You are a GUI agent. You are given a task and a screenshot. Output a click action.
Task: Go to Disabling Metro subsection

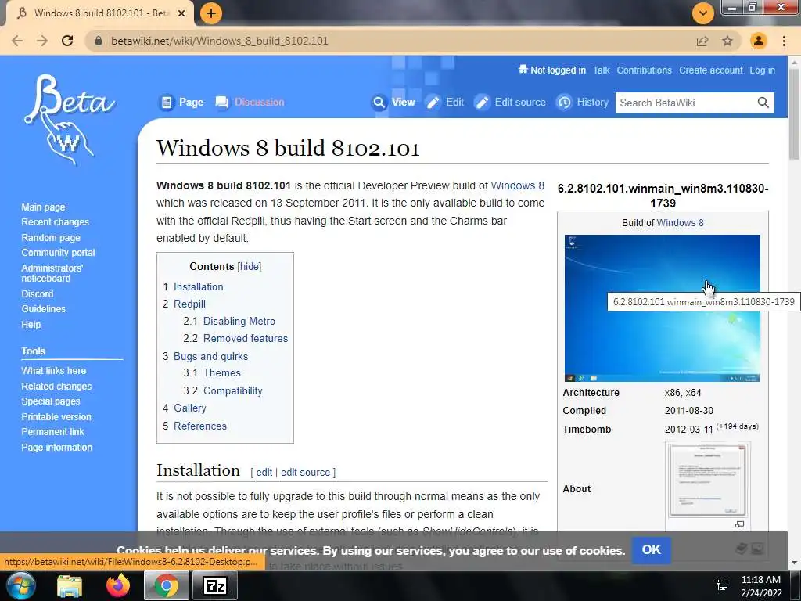tap(239, 322)
